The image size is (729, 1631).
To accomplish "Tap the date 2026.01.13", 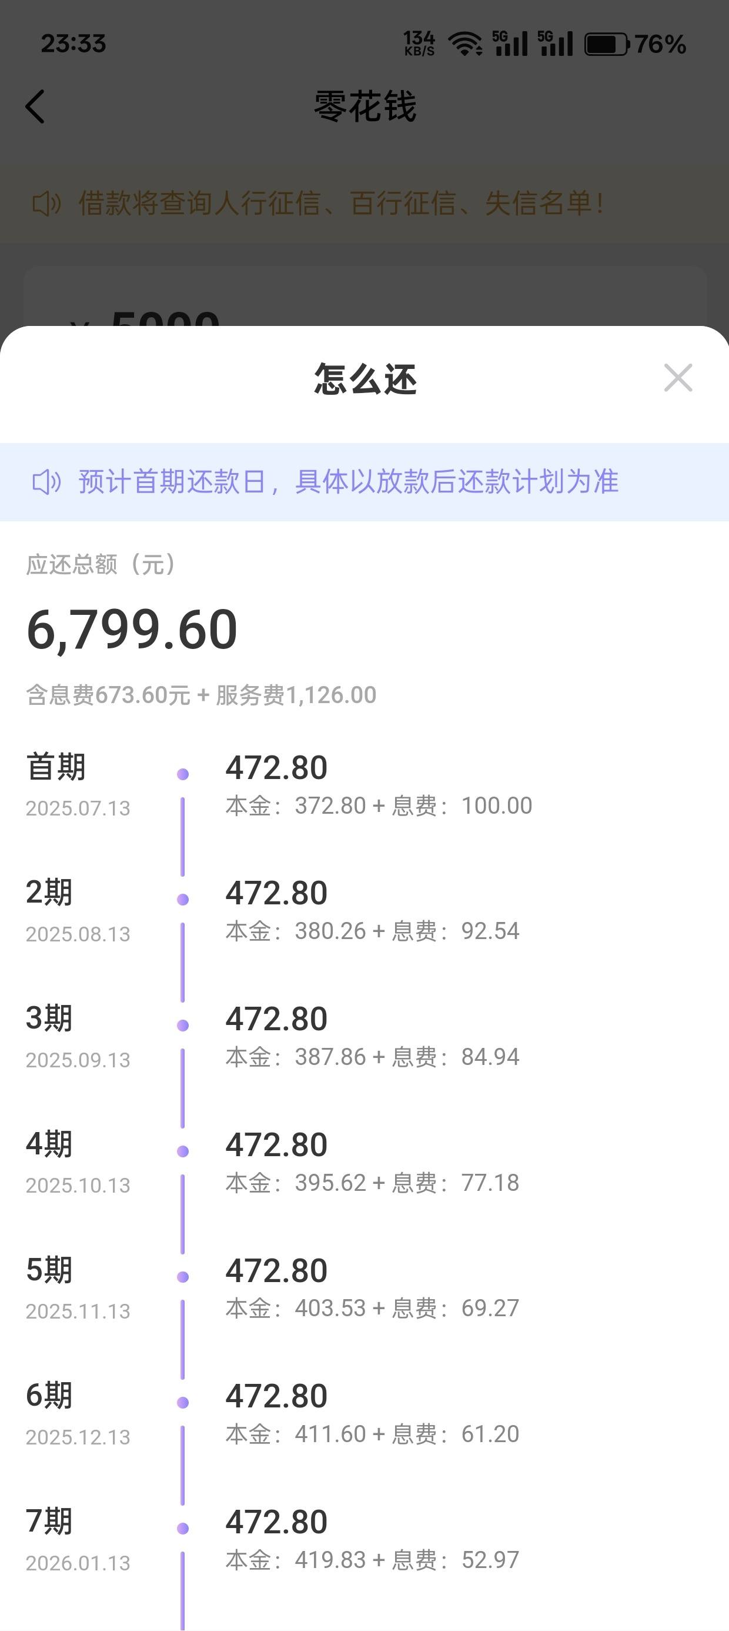I will tap(78, 1564).
